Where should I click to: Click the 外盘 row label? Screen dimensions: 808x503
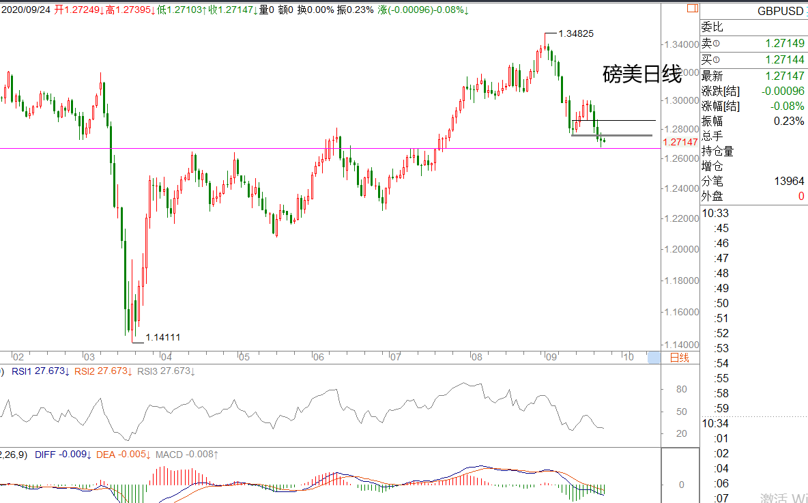[712, 197]
